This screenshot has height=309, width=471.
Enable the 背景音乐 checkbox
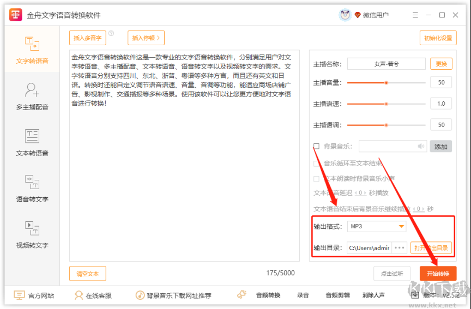(316, 146)
